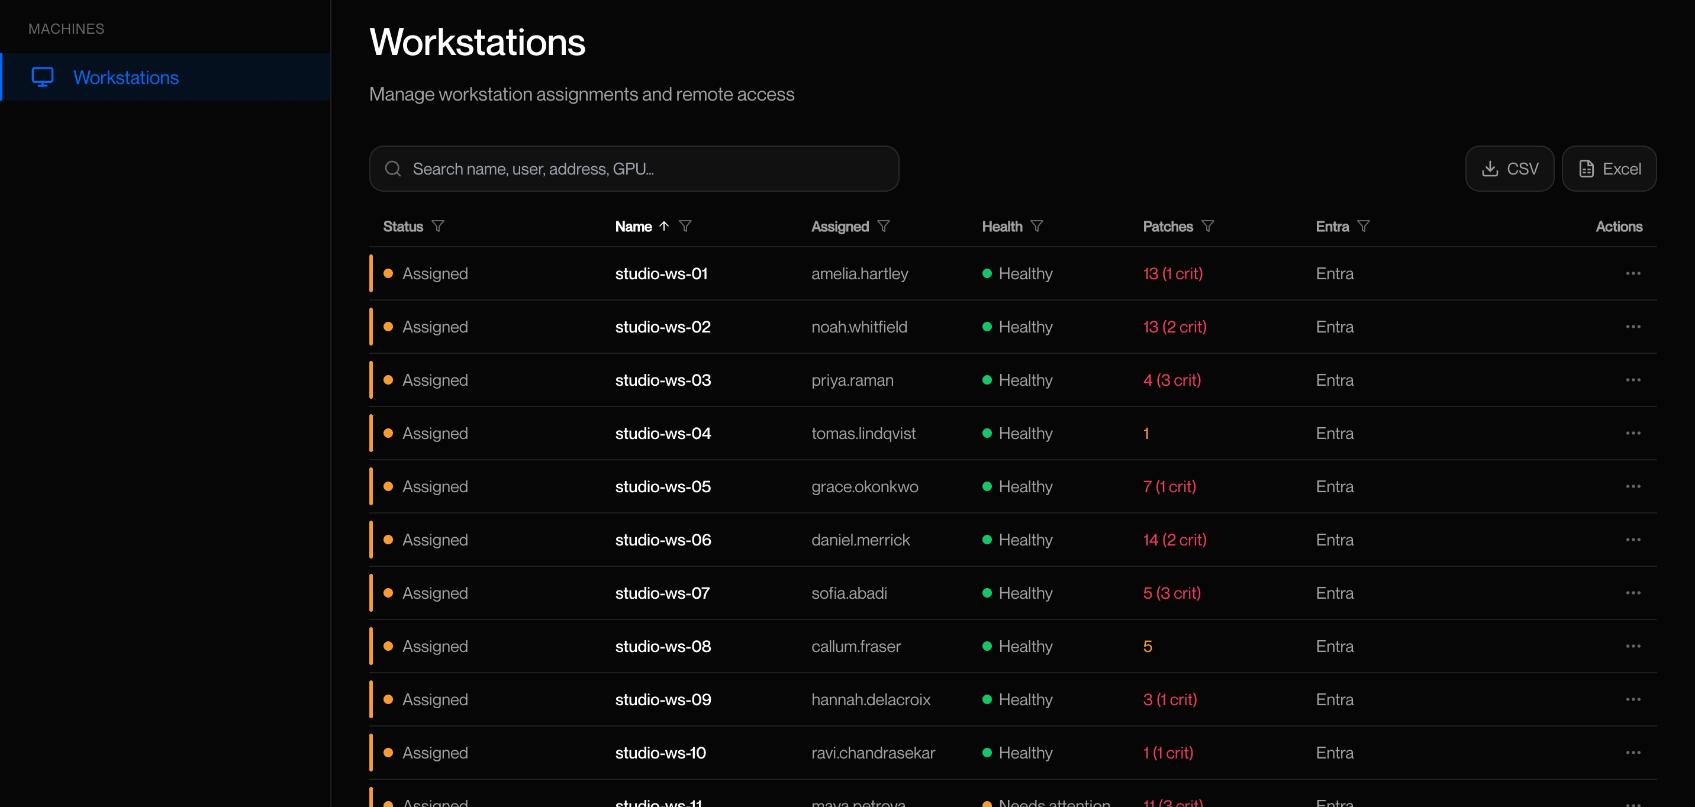Open the Health column filter
This screenshot has width=1695, height=807.
(x=1037, y=226)
